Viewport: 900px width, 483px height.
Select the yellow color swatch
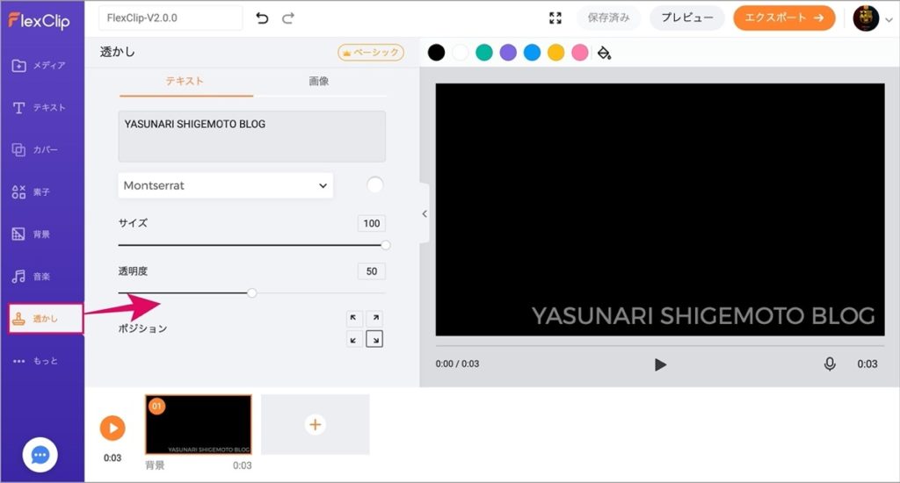click(555, 53)
